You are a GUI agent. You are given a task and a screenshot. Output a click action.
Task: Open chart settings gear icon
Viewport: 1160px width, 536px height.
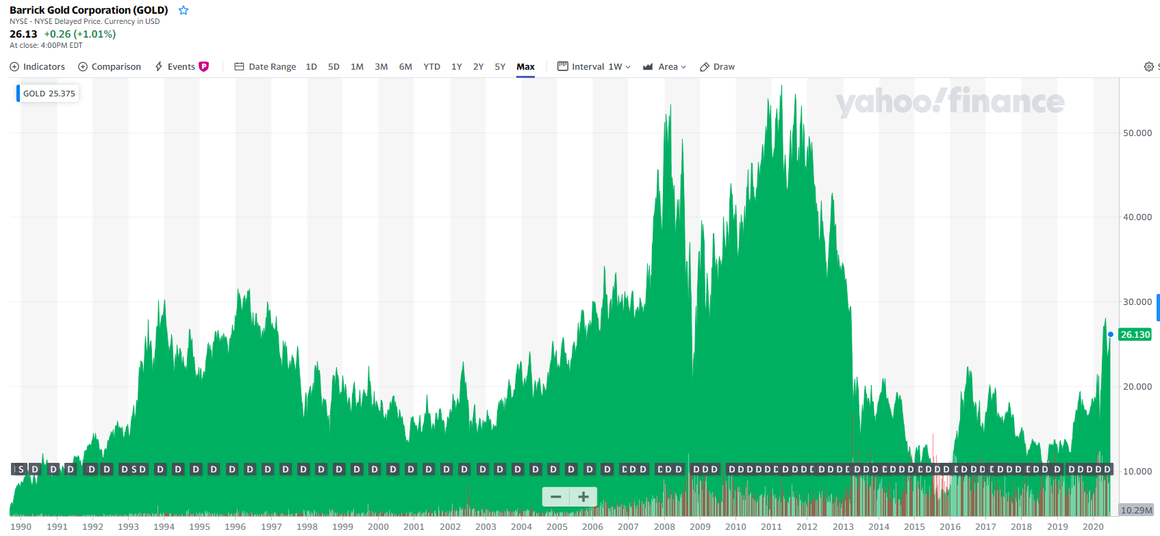1149,66
